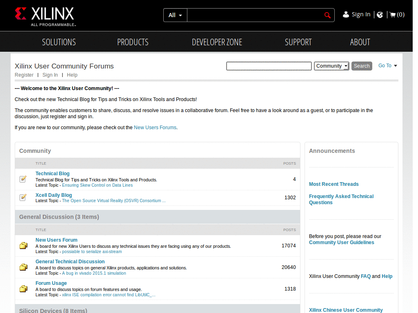Click the Technical Blog notepad icon
This screenshot has width=418, height=313.
[23, 179]
